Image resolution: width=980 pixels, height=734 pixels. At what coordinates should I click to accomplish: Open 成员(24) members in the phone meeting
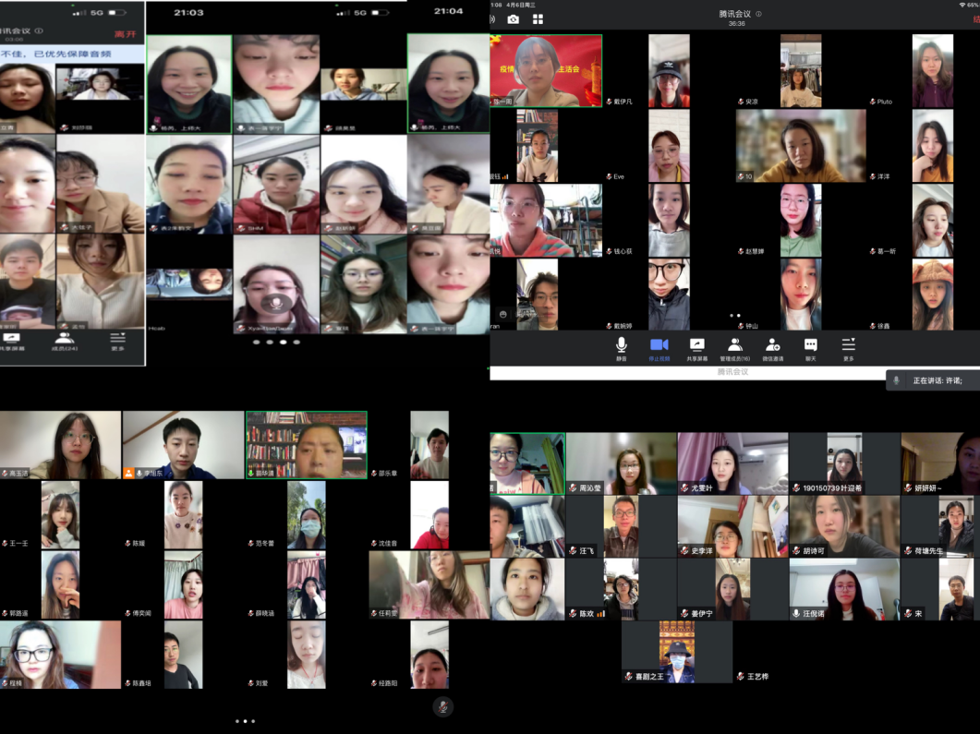point(65,342)
